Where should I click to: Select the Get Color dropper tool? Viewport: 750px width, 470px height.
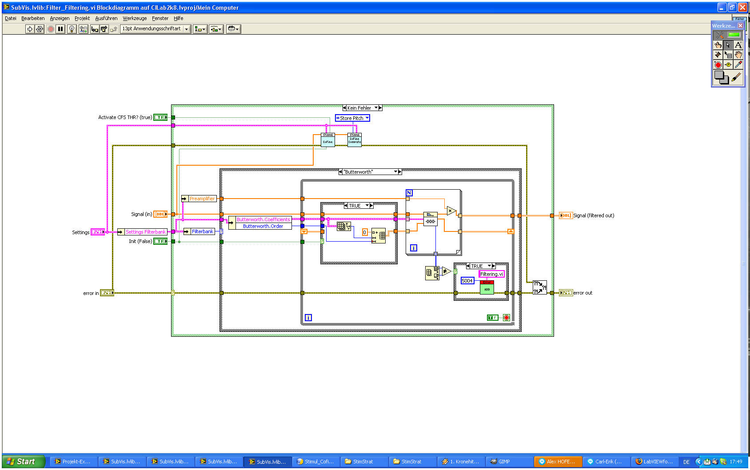738,64
